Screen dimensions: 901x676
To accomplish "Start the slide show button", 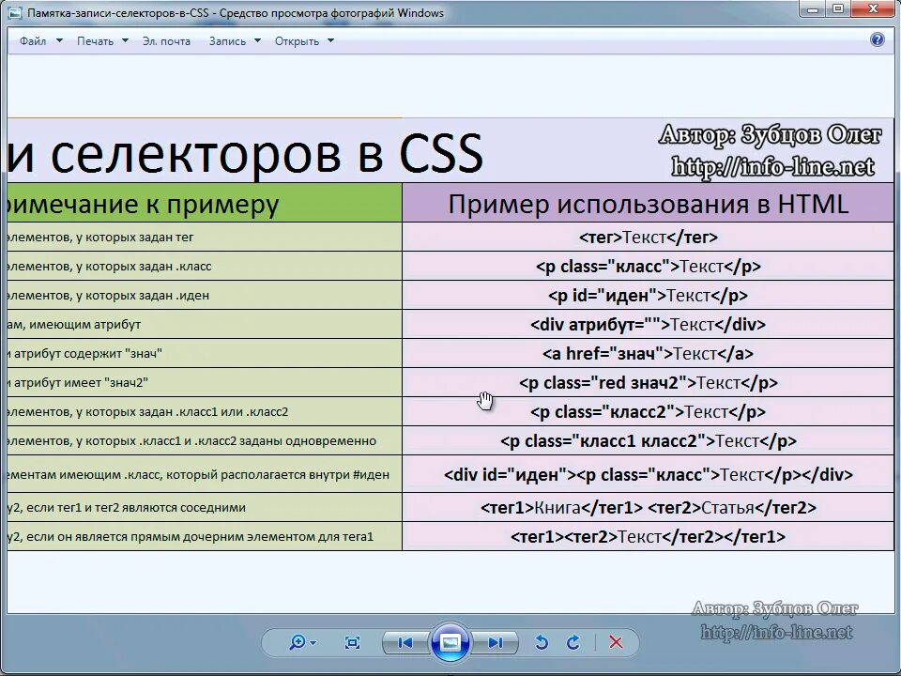I will [450, 642].
